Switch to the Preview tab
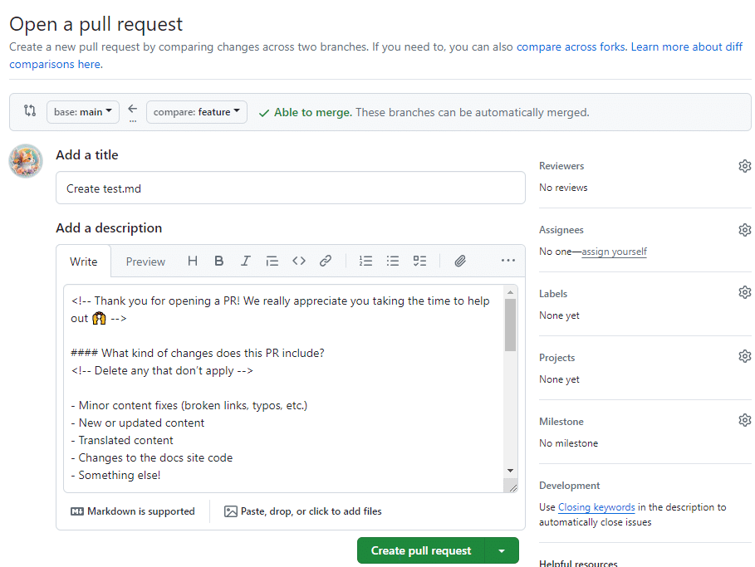This screenshot has width=755, height=567. [x=145, y=262]
